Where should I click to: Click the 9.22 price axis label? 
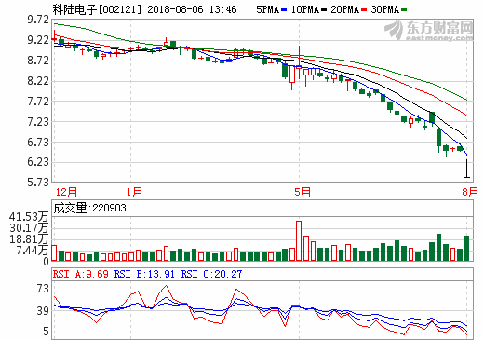tap(38, 40)
